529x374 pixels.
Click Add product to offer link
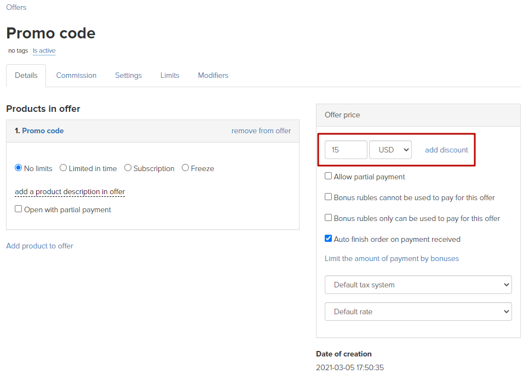coord(39,246)
